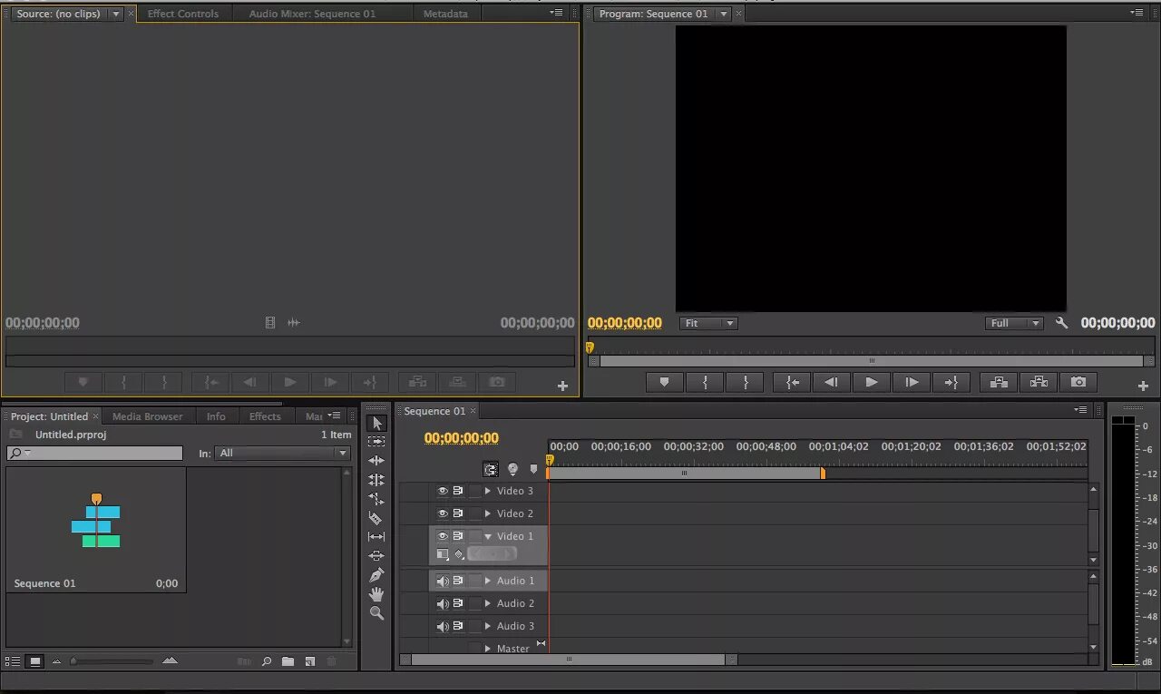This screenshot has height=694, width=1161.
Task: Click Extract button in Program Monitor
Action: click(1039, 383)
